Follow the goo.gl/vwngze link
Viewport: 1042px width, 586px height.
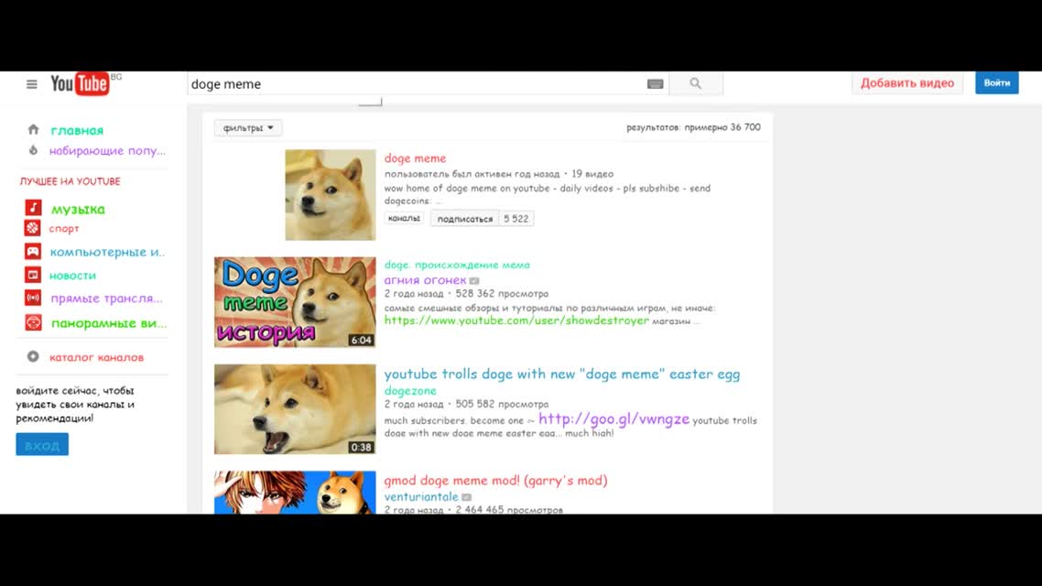[613, 418]
